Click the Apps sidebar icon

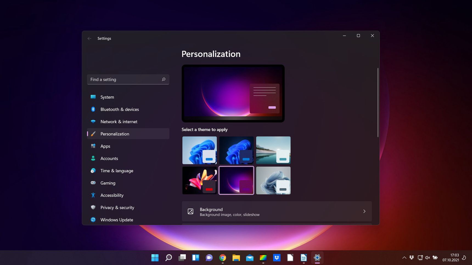pyautogui.click(x=93, y=146)
